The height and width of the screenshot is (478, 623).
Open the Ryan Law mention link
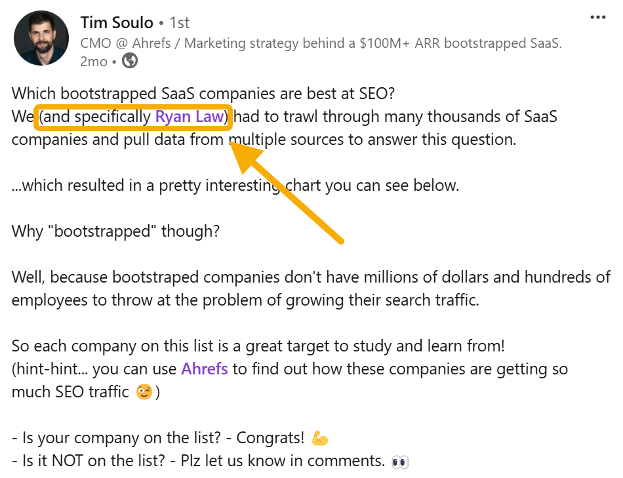[x=190, y=117]
